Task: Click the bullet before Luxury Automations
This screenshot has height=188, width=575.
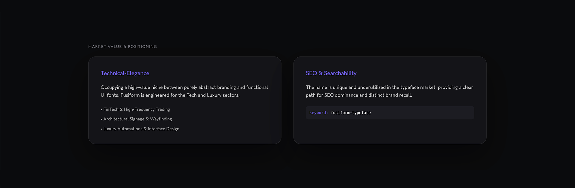Action: 101,129
